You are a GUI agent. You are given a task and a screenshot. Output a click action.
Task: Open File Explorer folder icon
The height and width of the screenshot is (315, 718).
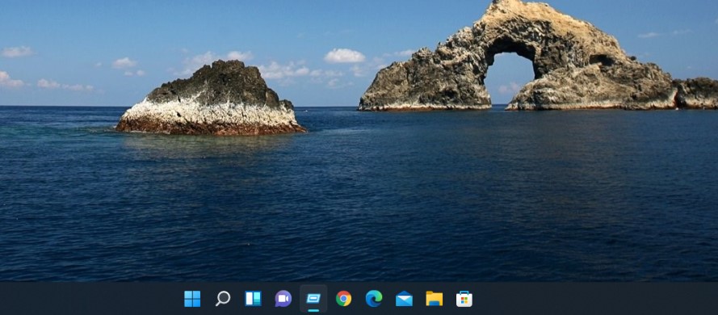pyautogui.click(x=434, y=299)
